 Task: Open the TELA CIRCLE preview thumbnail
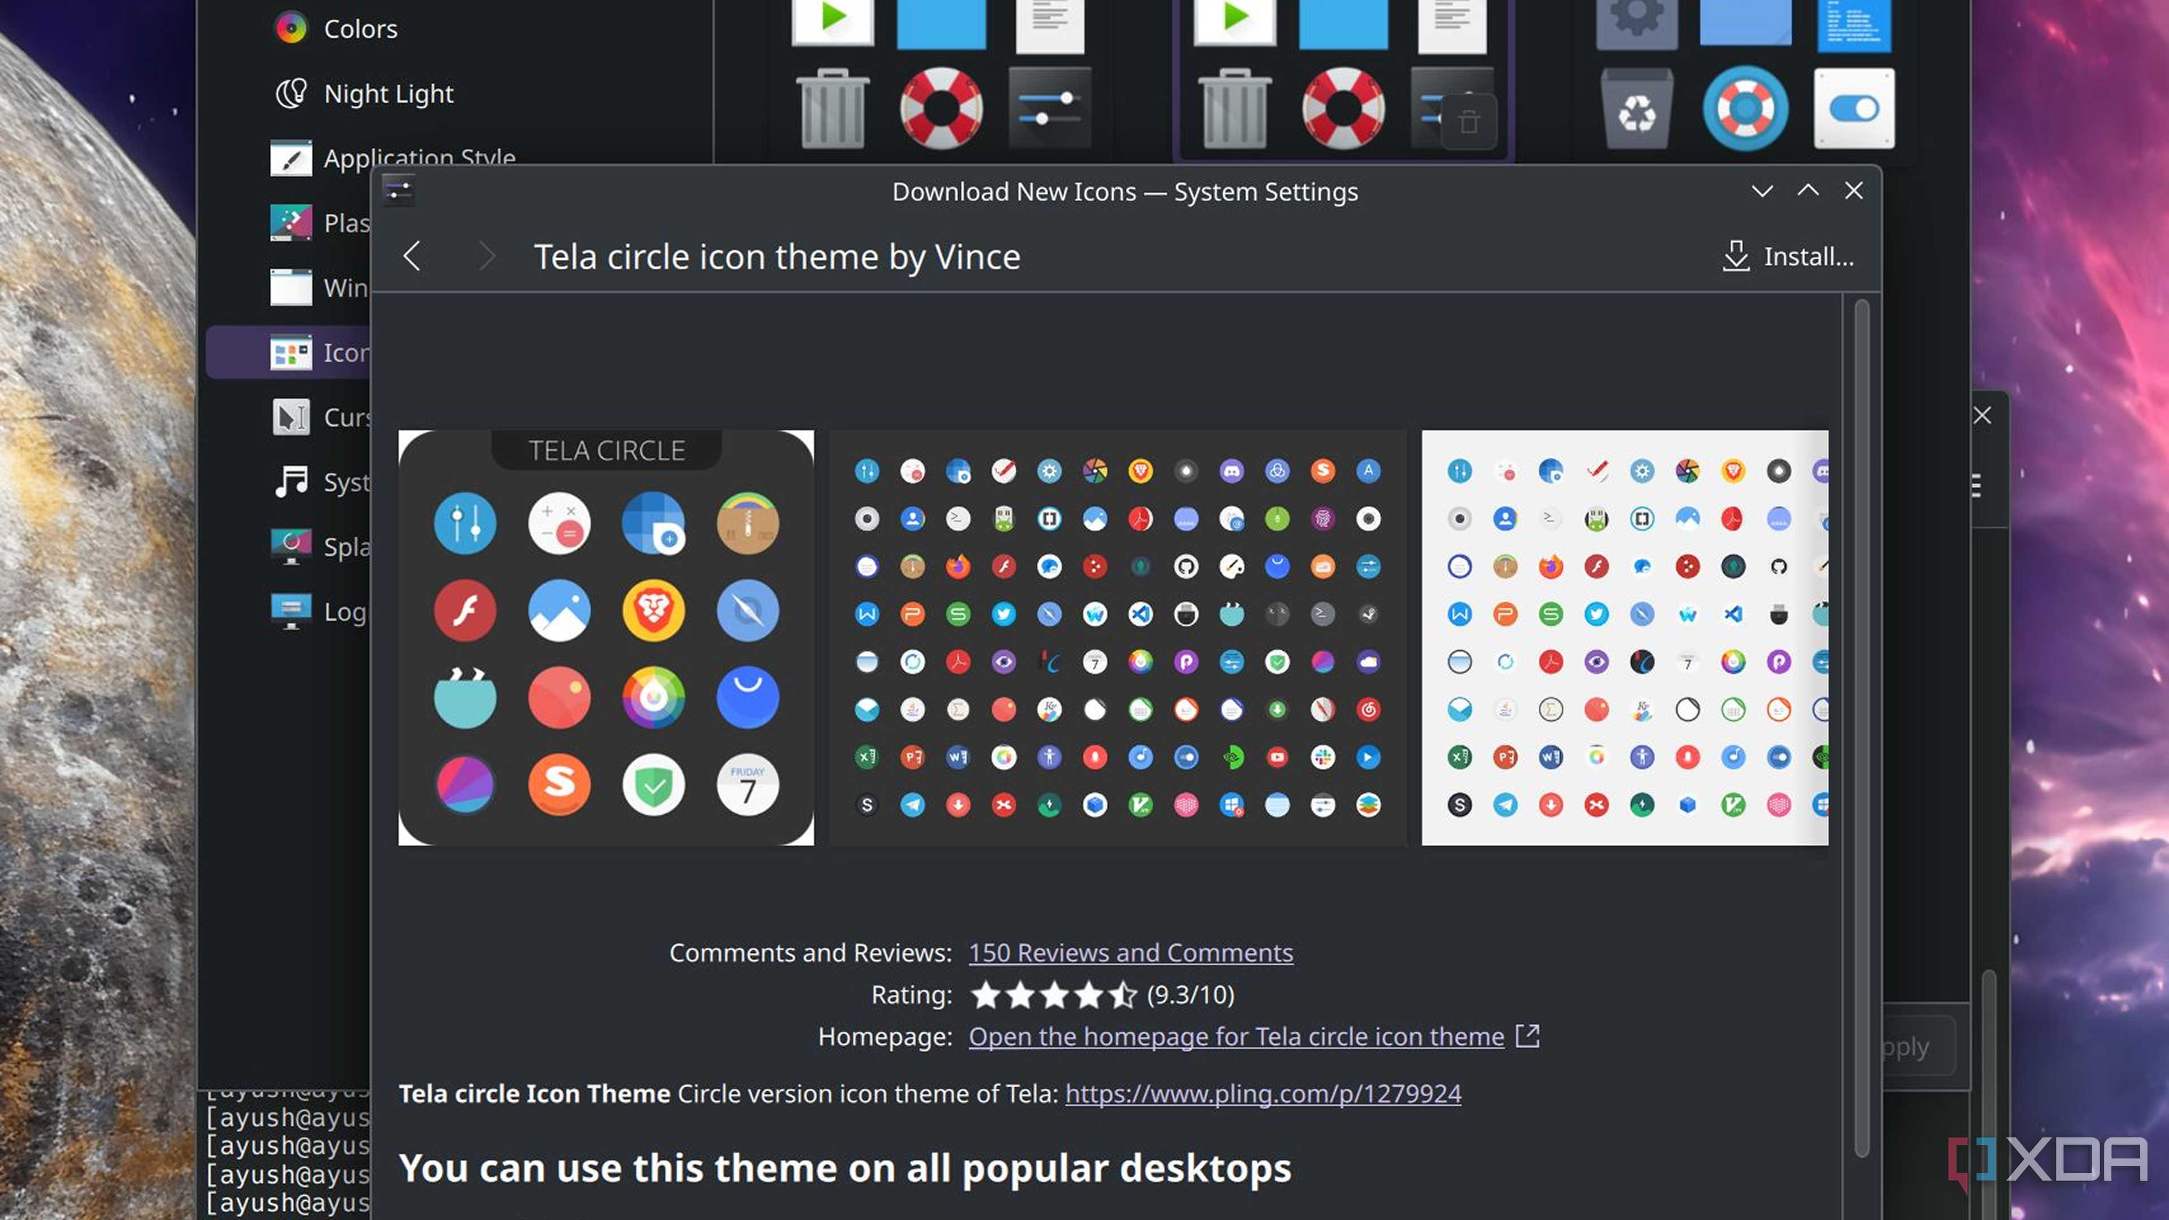click(606, 637)
